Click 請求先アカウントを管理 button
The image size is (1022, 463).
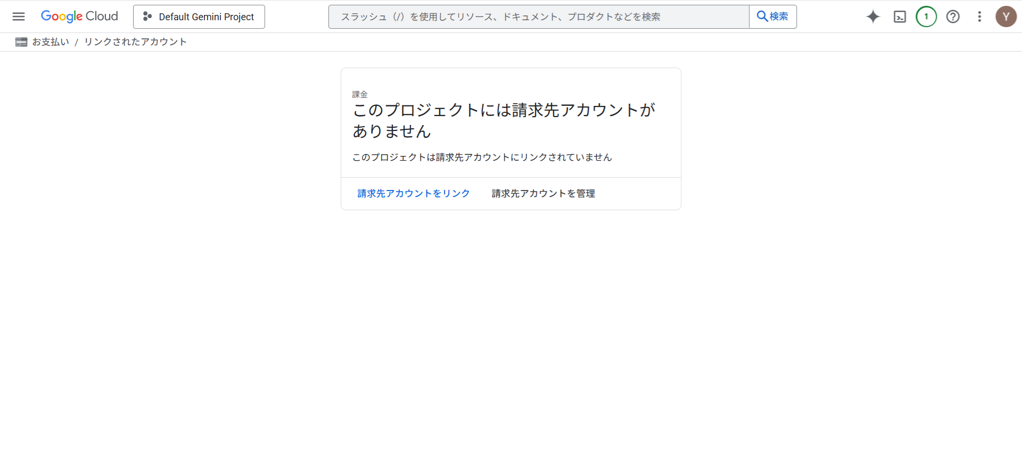543,194
